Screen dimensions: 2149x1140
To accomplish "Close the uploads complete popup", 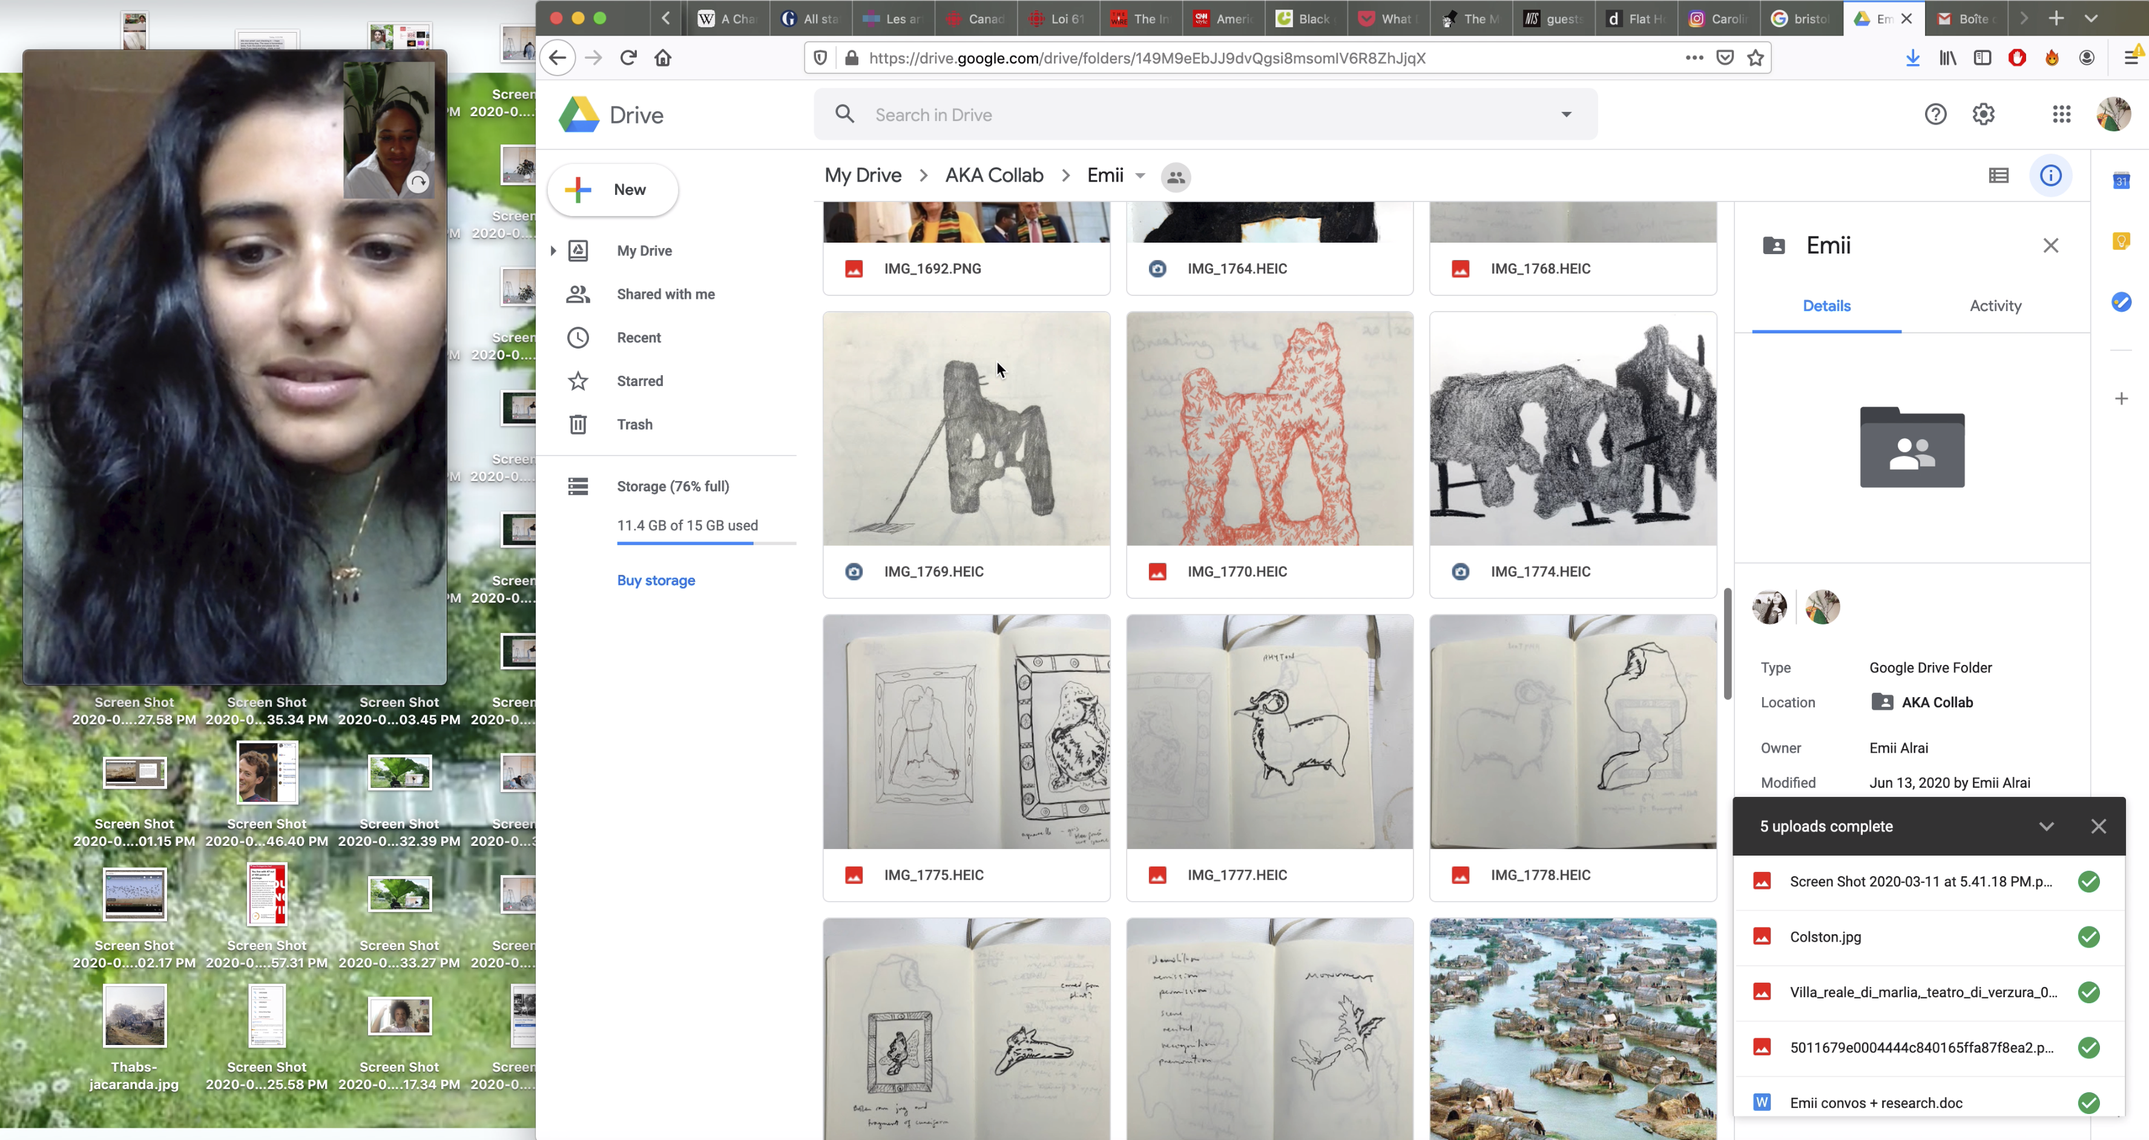I will click(x=2098, y=827).
